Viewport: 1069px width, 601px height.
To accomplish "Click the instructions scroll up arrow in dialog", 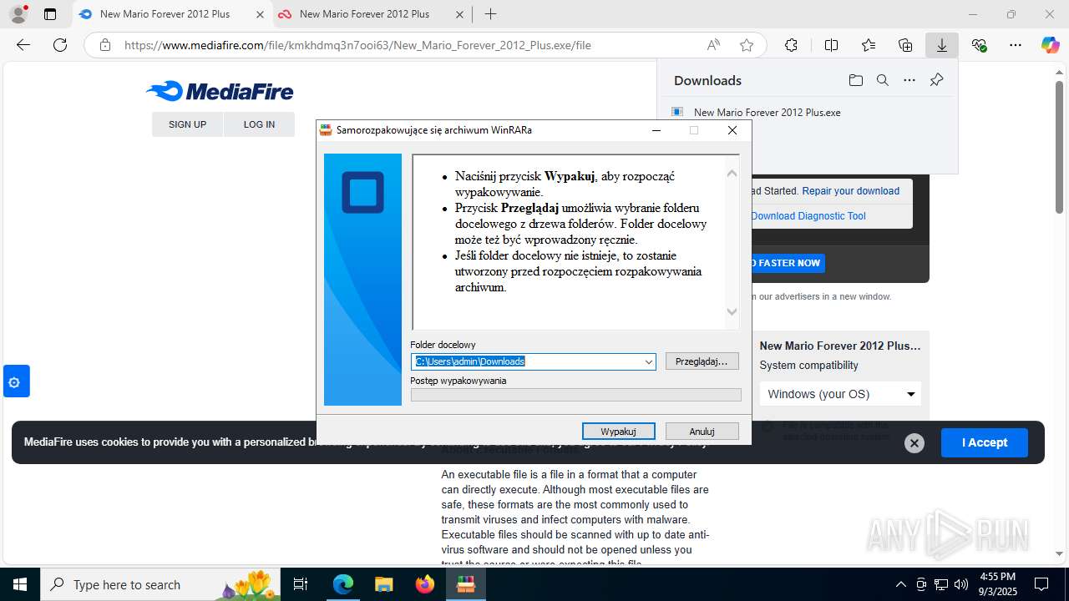I will (732, 174).
